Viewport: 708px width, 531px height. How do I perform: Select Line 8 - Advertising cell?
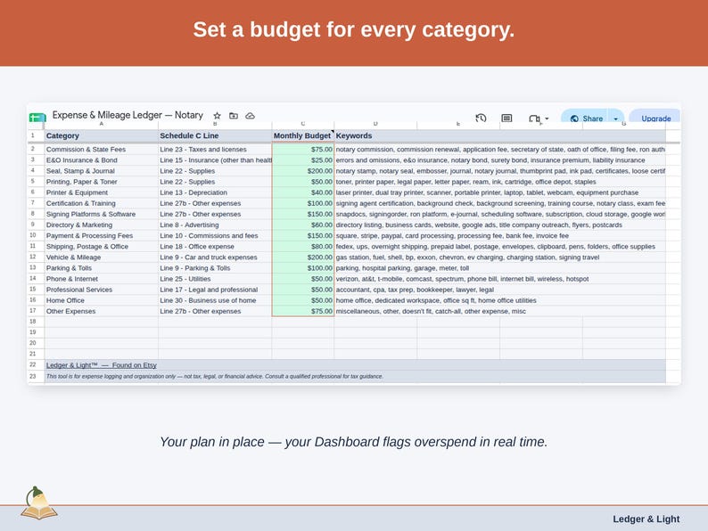[215, 225]
